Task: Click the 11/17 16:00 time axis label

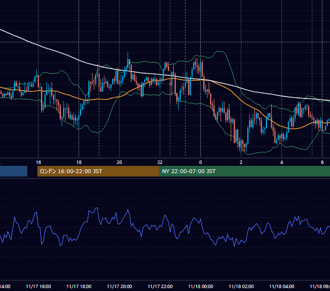Action: [38, 286]
